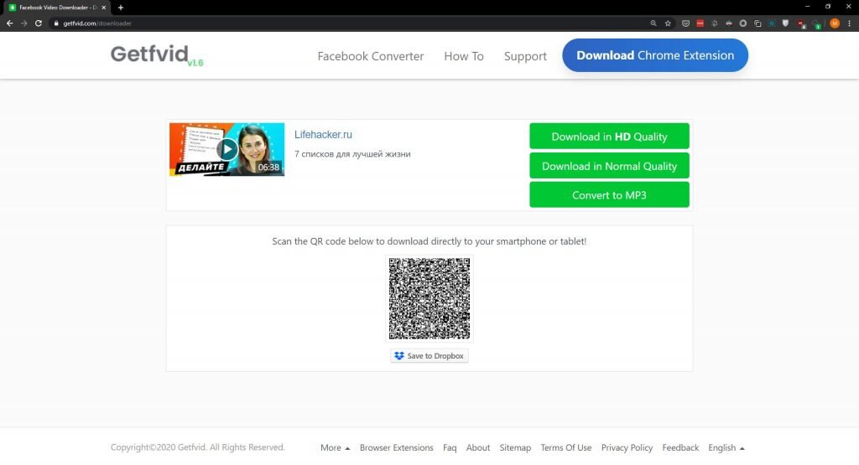Image resolution: width=859 pixels, height=465 pixels.
Task: Open Chrome's three-dot menu
Action: [849, 23]
